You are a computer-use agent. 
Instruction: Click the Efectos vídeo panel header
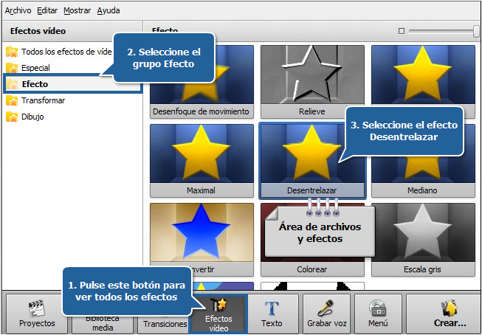pyautogui.click(x=72, y=31)
